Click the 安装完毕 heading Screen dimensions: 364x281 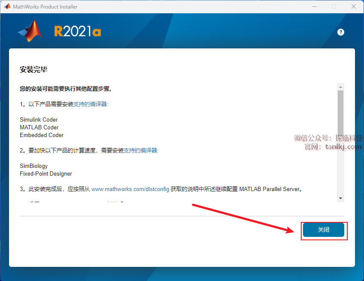[x=34, y=69]
